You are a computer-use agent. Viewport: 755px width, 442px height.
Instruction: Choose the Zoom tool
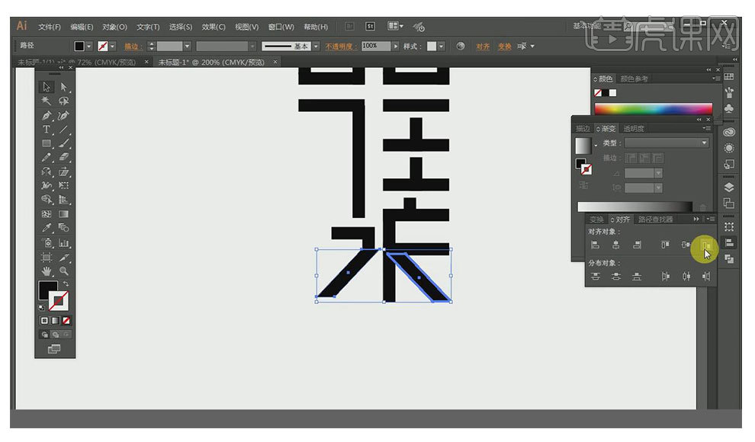(64, 271)
